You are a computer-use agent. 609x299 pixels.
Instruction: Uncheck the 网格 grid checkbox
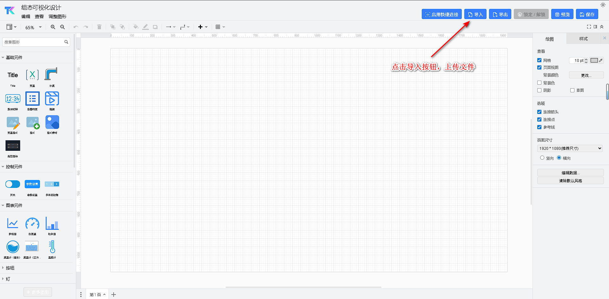pyautogui.click(x=539, y=60)
